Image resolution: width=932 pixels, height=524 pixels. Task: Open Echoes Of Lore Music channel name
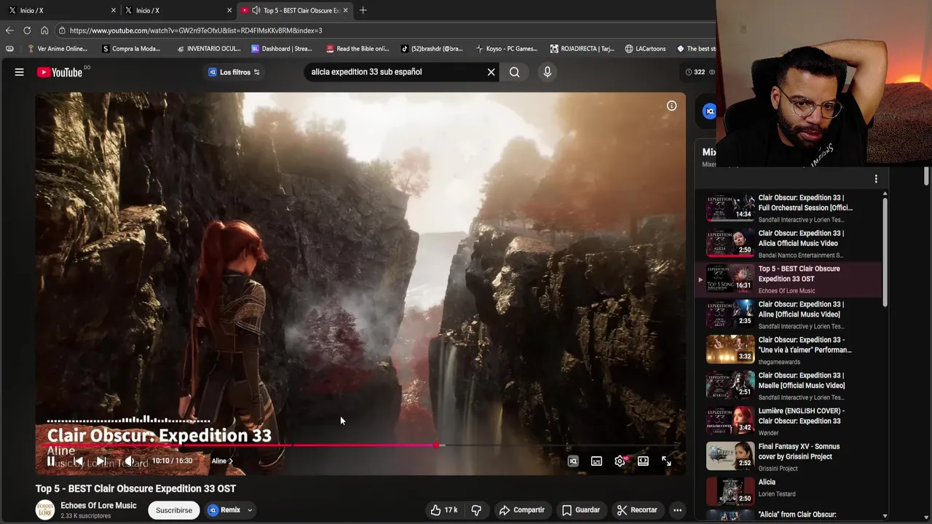pos(98,506)
